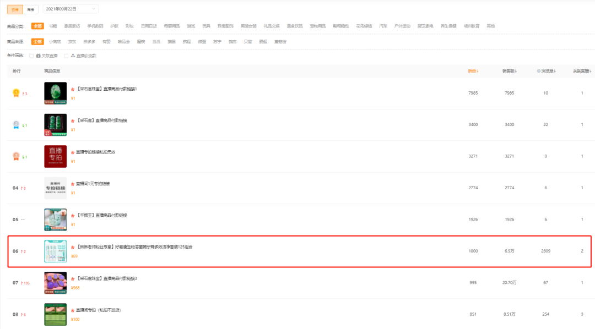The height and width of the screenshot is (329, 595).
Task: Open product link 直播间专拍(私拍不发货)
Action: coord(98,310)
